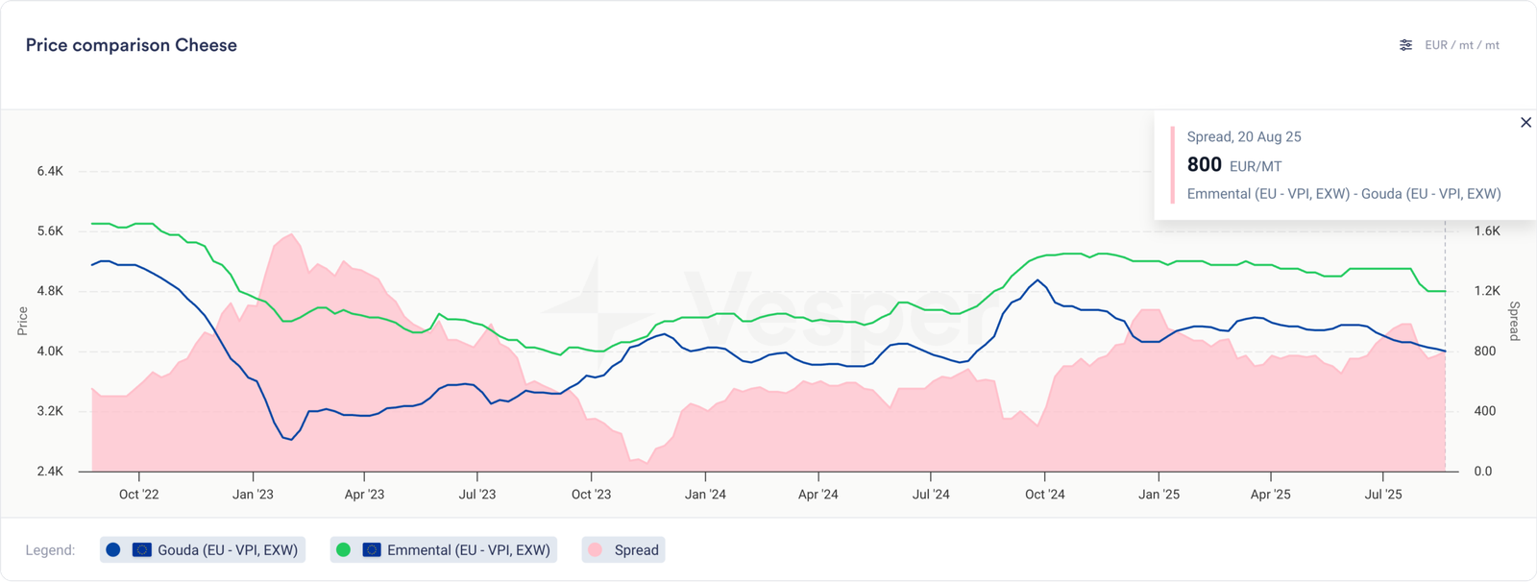Click the Apr '23 x-axis label
The width and height of the screenshot is (1537, 582).
tap(364, 495)
